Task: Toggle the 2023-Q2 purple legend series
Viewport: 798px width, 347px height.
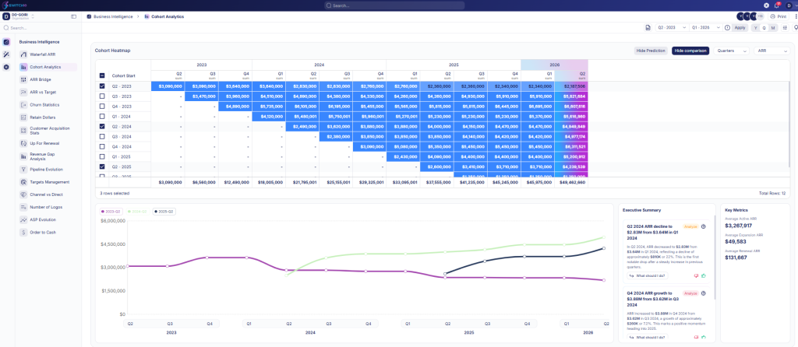Action: coord(111,211)
